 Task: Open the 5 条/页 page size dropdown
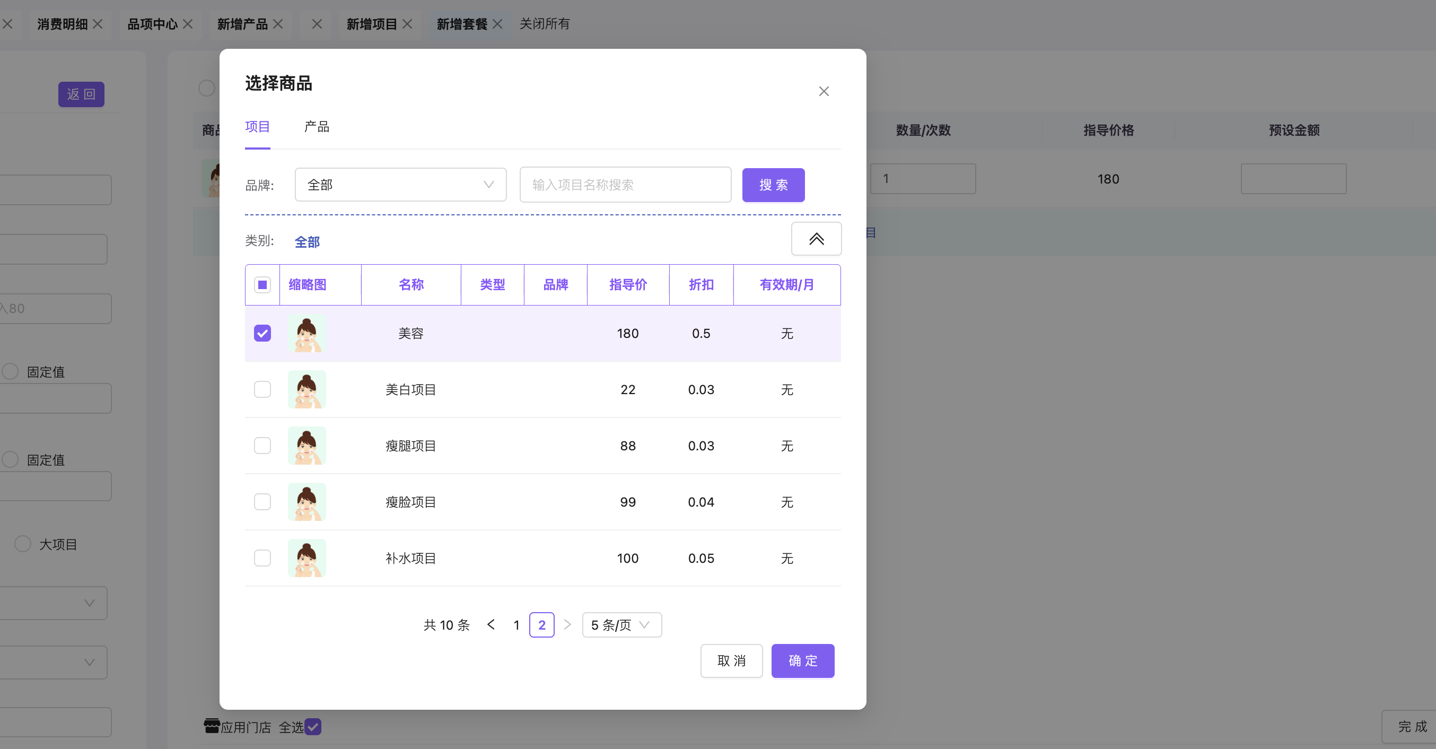click(621, 625)
